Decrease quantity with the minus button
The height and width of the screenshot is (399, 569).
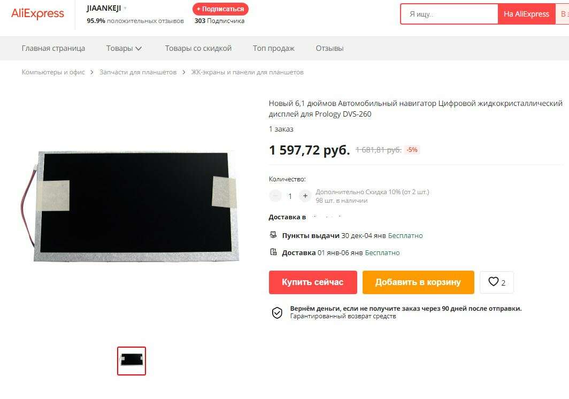[275, 196]
